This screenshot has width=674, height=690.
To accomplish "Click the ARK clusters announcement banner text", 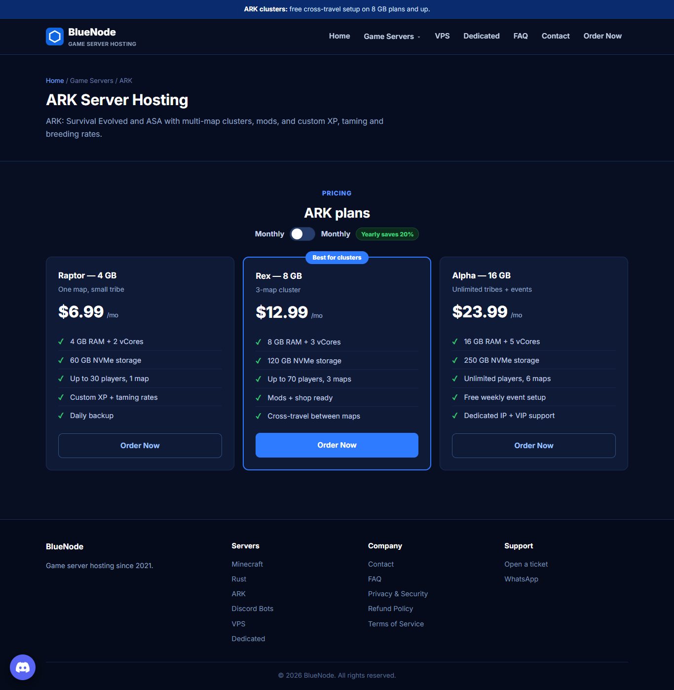I will pos(337,9).
